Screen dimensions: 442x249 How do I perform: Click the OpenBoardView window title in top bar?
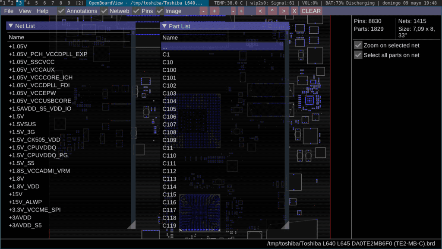click(x=146, y=3)
